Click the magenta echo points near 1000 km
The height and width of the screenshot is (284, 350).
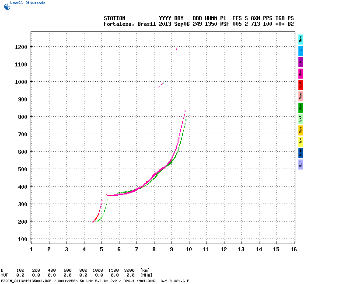[x=161, y=85]
